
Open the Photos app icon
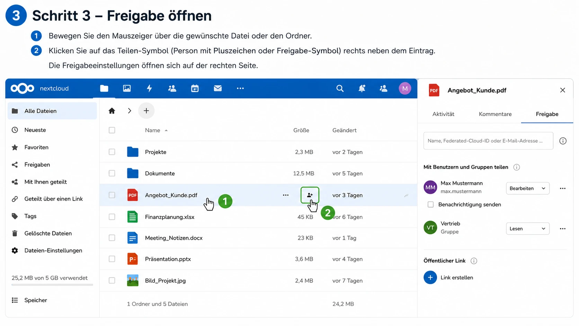click(x=127, y=88)
